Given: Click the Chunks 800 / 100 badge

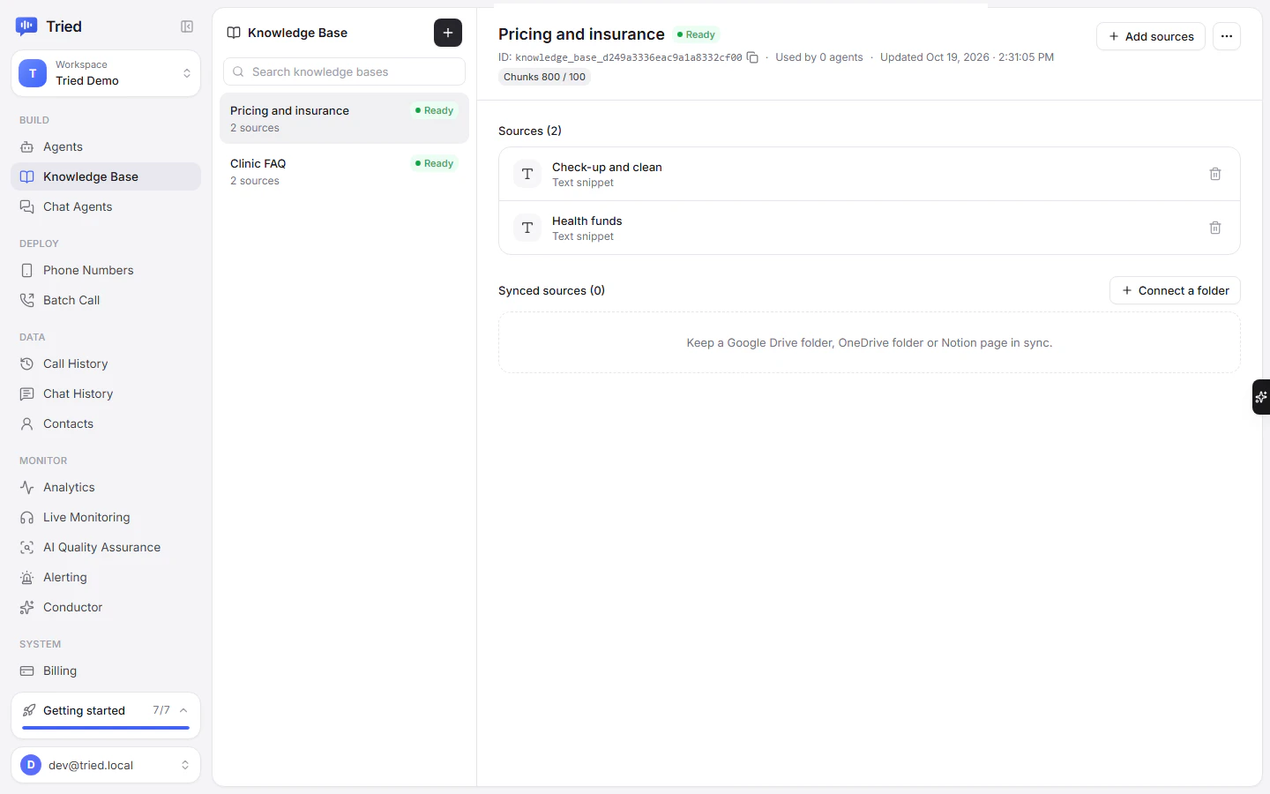Looking at the screenshot, I should pos(544,77).
